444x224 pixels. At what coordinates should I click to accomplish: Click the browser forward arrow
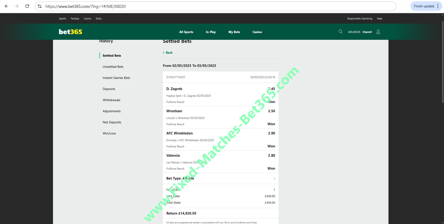17,6
